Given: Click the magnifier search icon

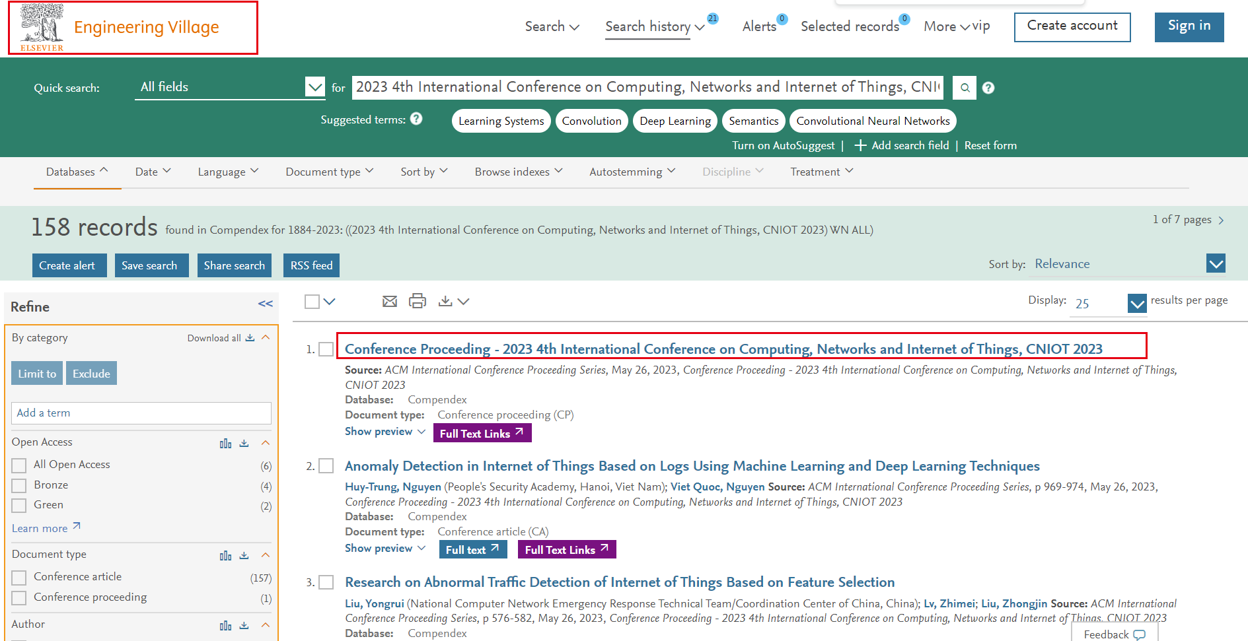Looking at the screenshot, I should pos(965,88).
